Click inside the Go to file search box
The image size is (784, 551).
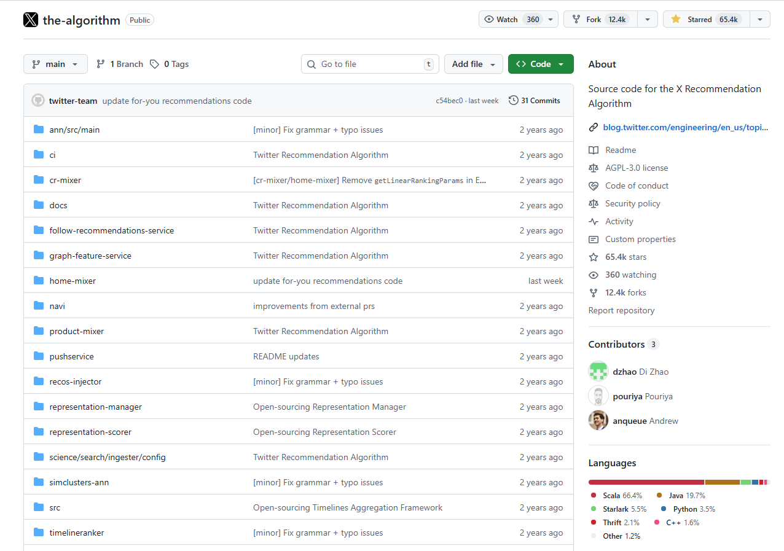[x=369, y=63]
